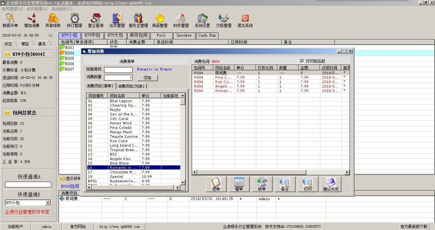Click the 确认关闭 button
This screenshot has height=230, width=435.
point(331,184)
